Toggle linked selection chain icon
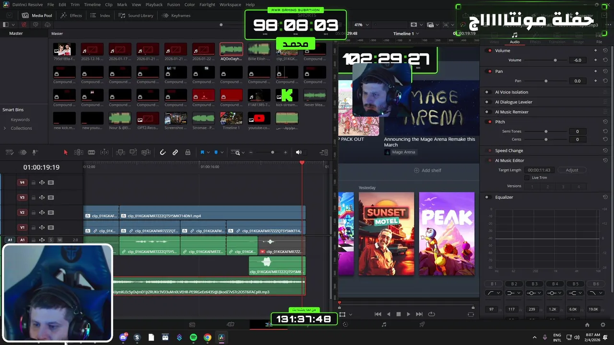The image size is (614, 345). (175, 152)
